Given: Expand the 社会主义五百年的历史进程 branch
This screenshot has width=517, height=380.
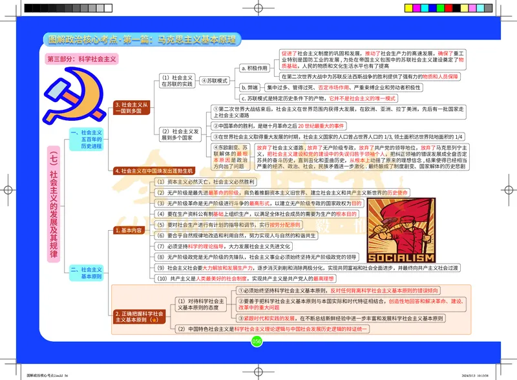Looking at the screenshot, I should pos(85,139).
